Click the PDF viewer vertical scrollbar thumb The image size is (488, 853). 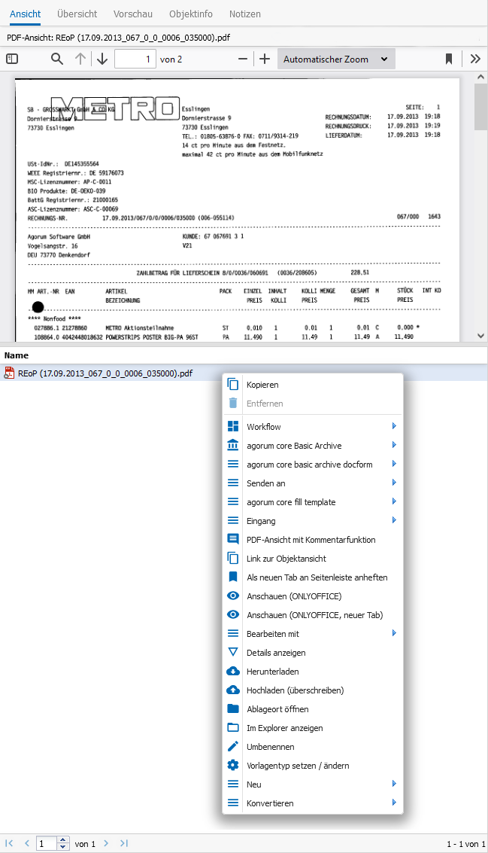pyautogui.click(x=480, y=107)
